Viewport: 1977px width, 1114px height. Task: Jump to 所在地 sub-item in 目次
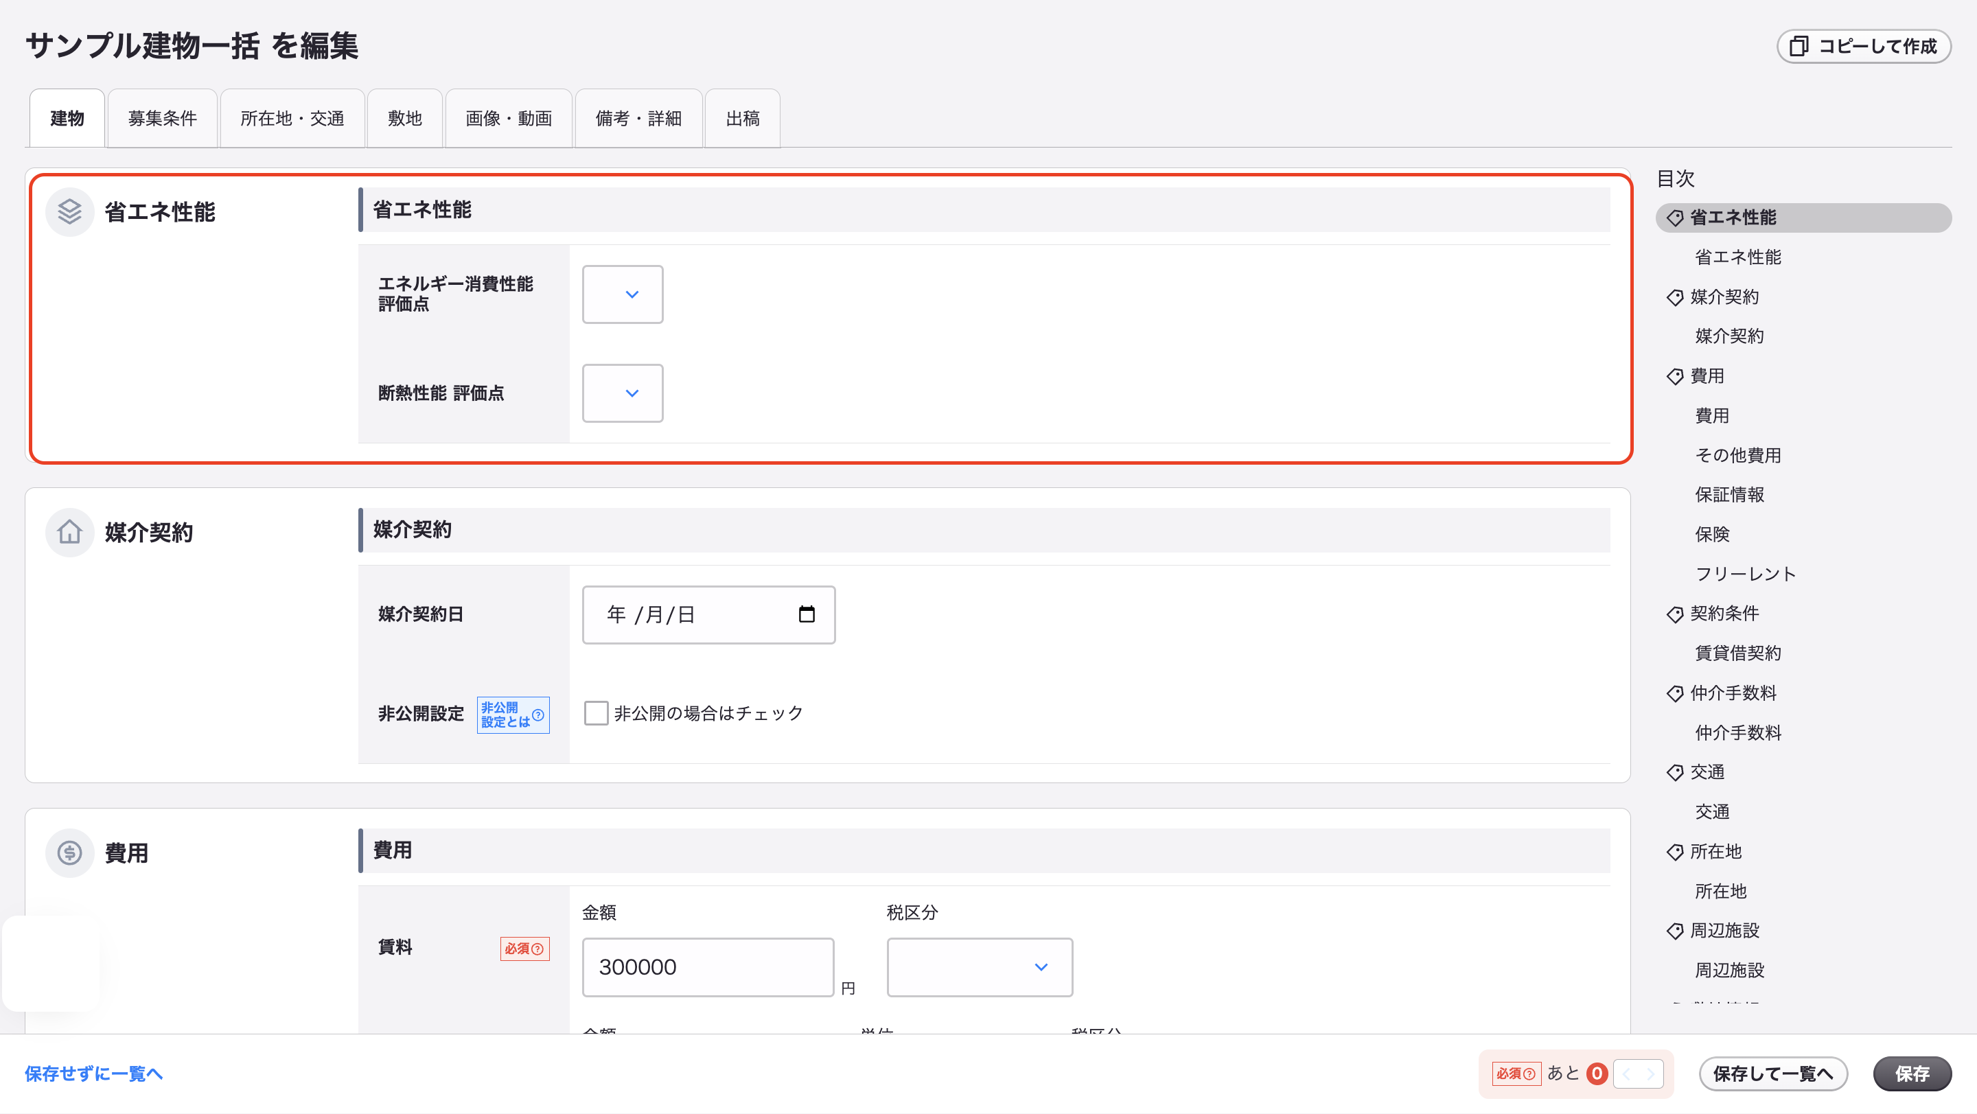[1721, 892]
